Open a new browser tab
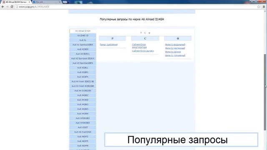This screenshot has height=150, width=267. tap(65, 2)
